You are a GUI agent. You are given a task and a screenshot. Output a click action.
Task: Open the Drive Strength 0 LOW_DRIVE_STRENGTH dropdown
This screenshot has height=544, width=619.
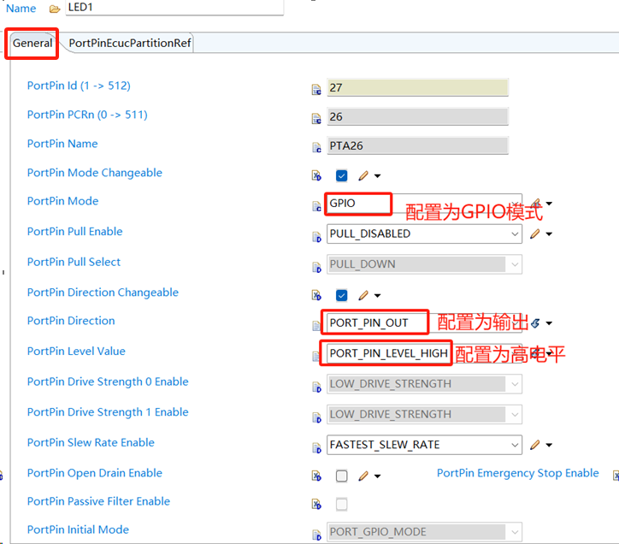pyautogui.click(x=424, y=384)
